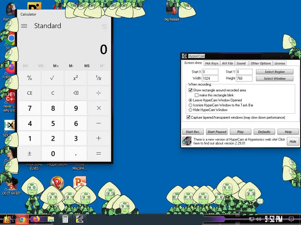Image resolution: width=301 pixels, height=225 pixels.
Task: Click the x squared key
Action: (76, 78)
